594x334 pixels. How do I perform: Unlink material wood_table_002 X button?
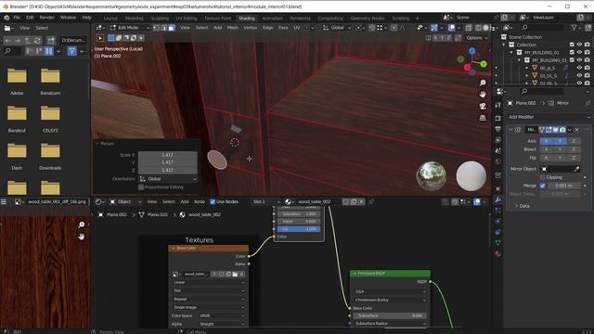pos(361,202)
